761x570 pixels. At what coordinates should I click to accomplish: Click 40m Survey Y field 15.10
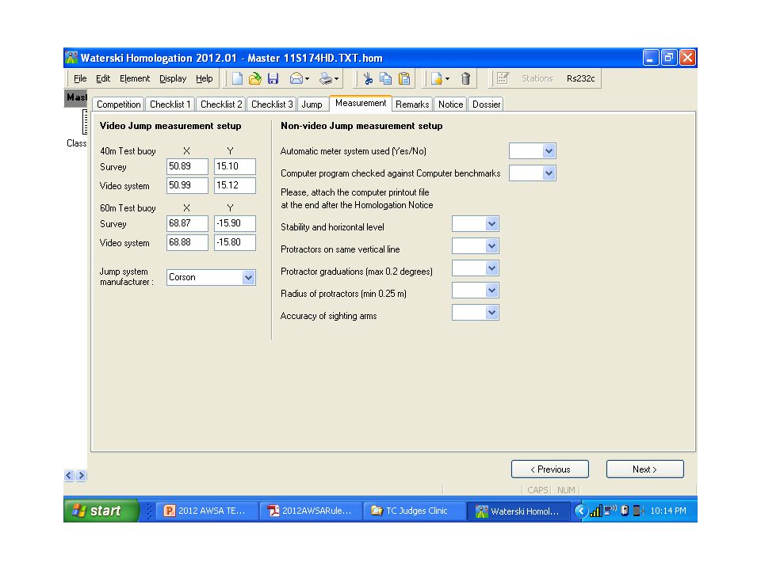pos(235,166)
